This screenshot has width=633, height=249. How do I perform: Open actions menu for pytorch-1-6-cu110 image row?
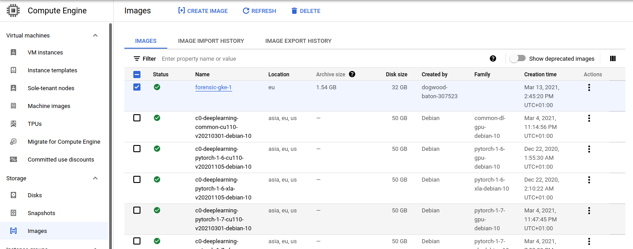click(589, 149)
